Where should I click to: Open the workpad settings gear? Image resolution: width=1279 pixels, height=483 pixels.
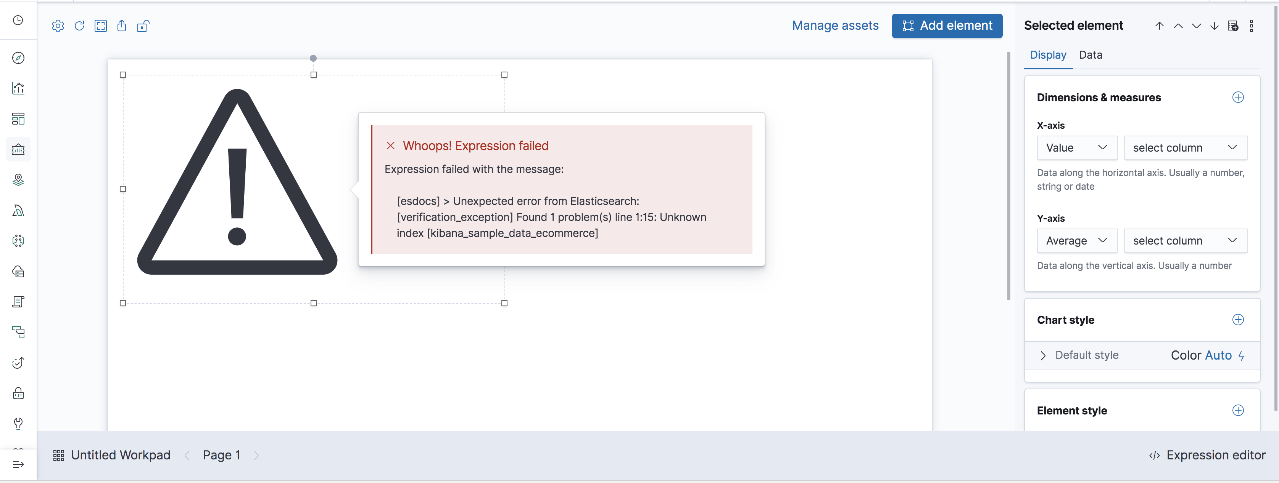[x=58, y=26]
